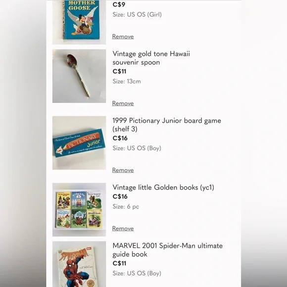
Task: Select the Size: 6 pc label
Action: pos(126,206)
